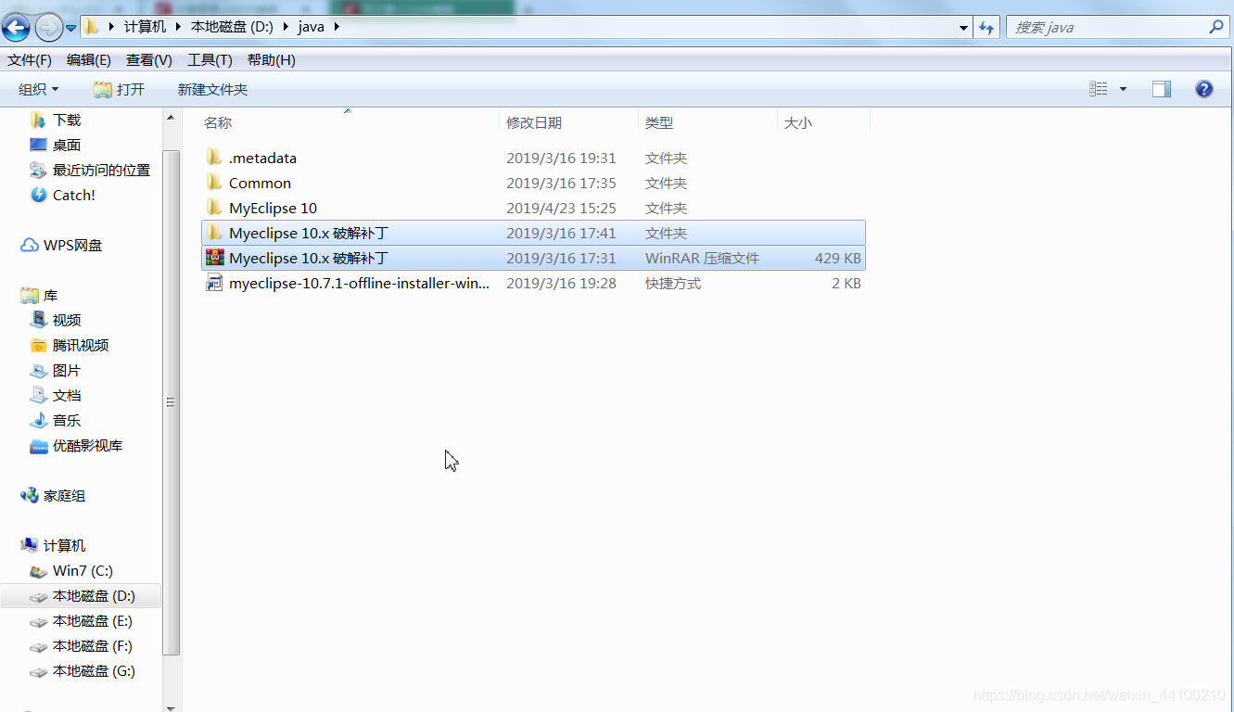Open the 查看(V) menu
The height and width of the screenshot is (712, 1234).
(x=149, y=60)
